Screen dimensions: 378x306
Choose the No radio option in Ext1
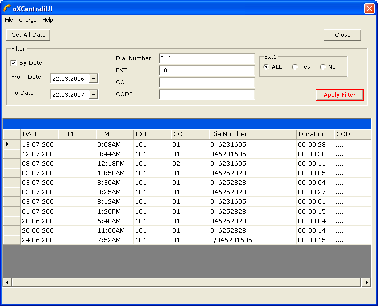[323, 67]
